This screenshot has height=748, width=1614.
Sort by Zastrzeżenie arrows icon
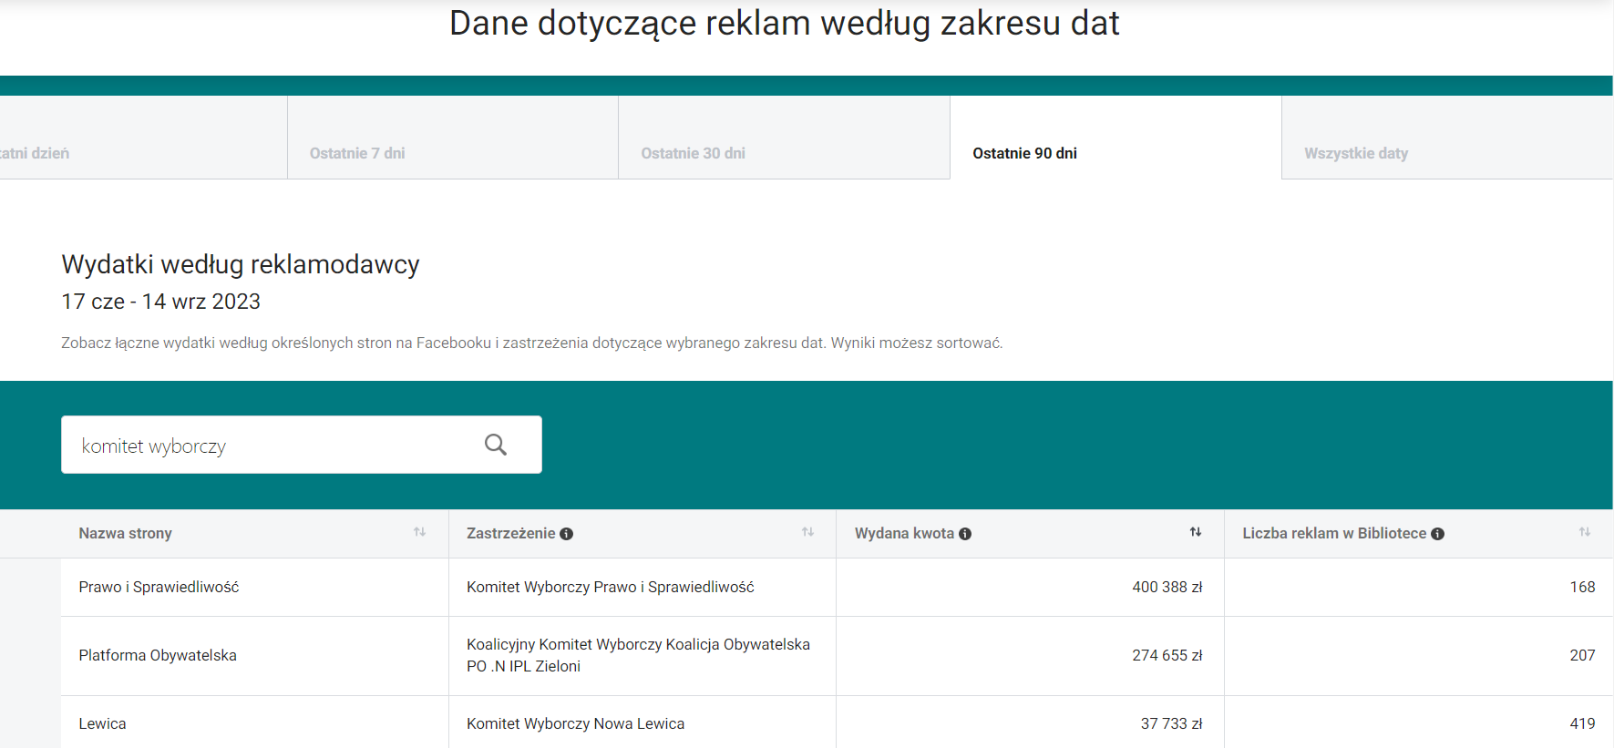pyautogui.click(x=807, y=532)
